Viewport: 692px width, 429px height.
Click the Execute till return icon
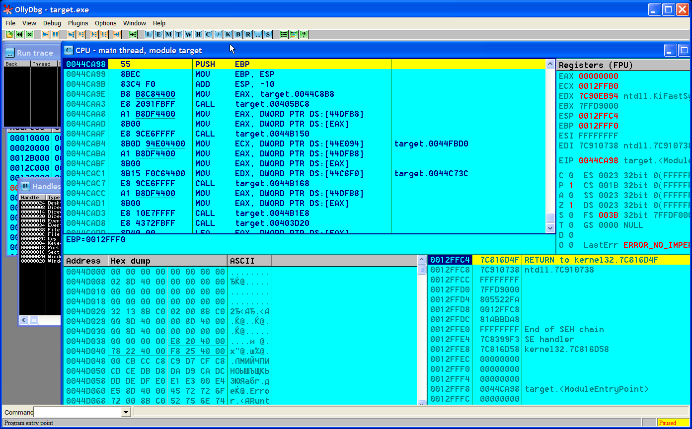[117, 34]
